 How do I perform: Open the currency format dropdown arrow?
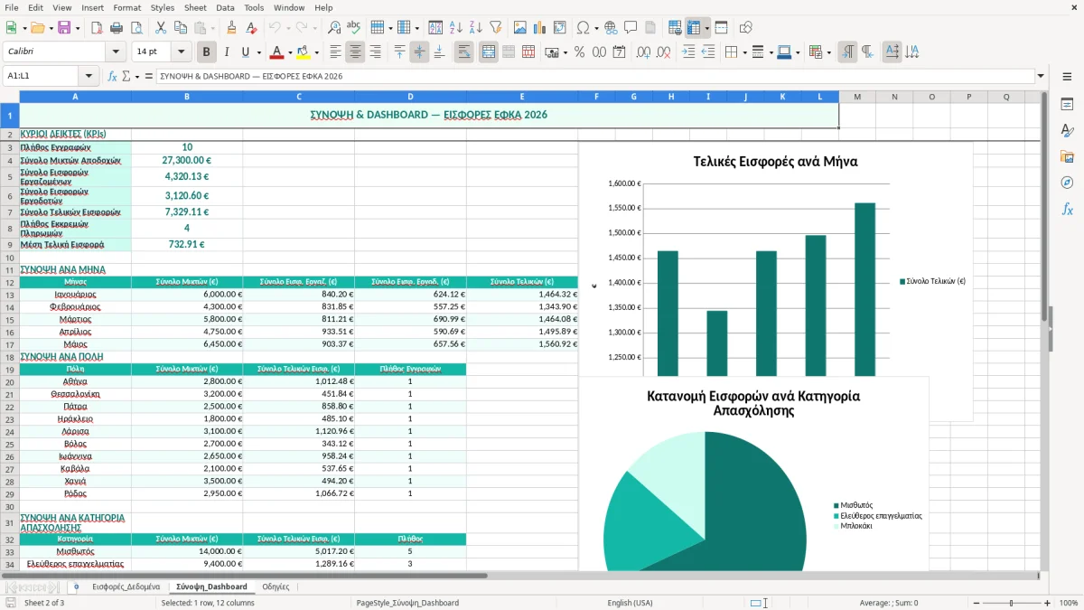pyautogui.click(x=565, y=52)
